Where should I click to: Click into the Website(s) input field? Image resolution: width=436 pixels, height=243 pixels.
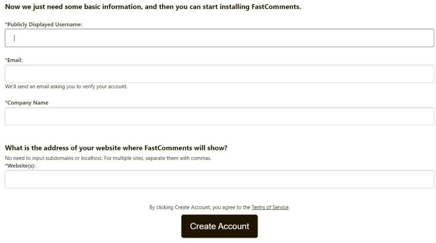(x=219, y=179)
